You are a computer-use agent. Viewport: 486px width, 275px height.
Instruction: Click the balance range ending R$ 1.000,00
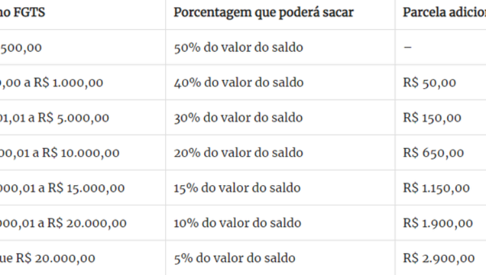point(51,83)
